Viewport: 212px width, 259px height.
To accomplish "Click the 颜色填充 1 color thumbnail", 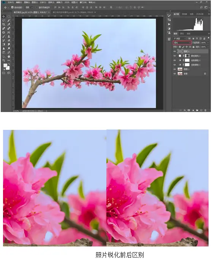I will pyautogui.click(x=180, y=56).
